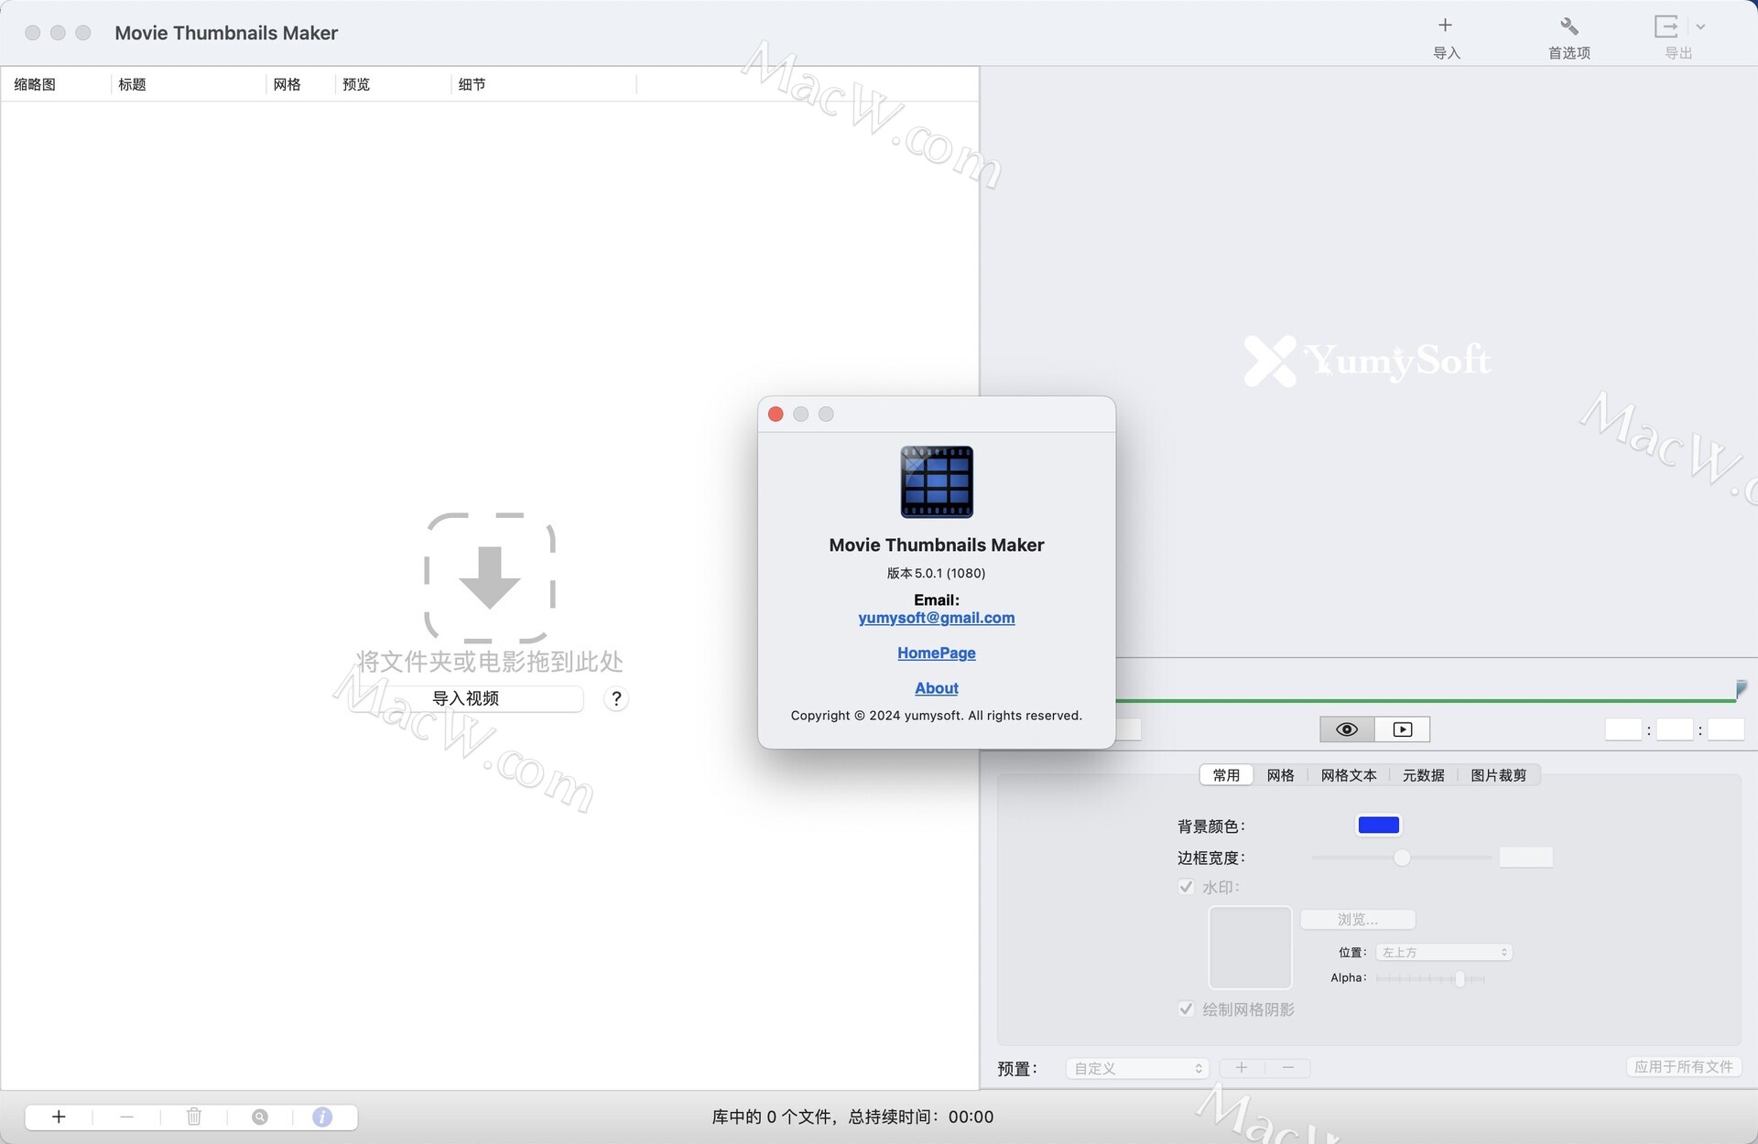Open the 预置 自定义 preset dropdown
1758x1144 pixels.
pyautogui.click(x=1137, y=1068)
